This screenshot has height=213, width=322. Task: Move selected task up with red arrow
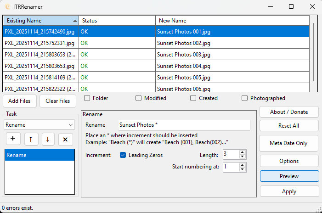coord(30,139)
